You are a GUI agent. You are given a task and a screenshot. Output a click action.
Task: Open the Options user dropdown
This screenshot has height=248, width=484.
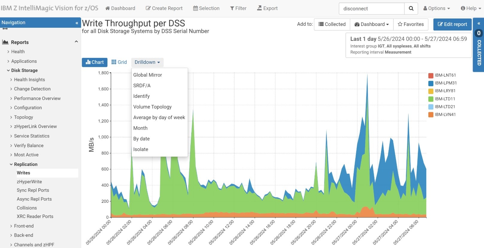tap(437, 8)
